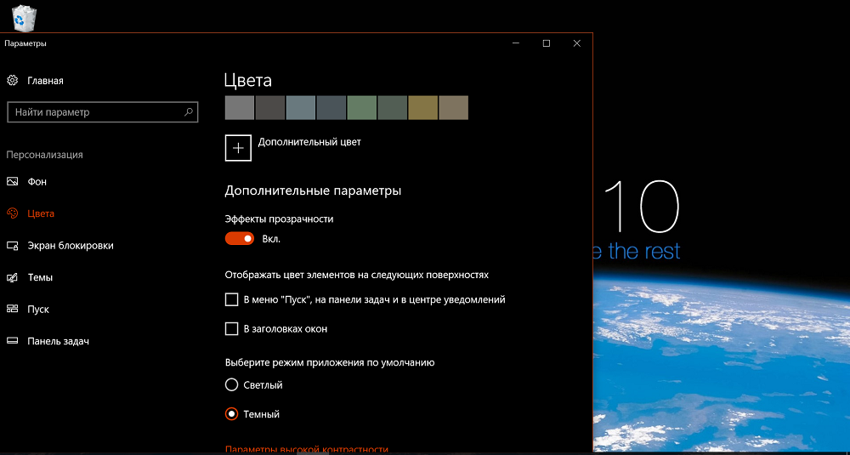Pick the sage green fifth swatch
This screenshot has width=850, height=455.
(361, 108)
